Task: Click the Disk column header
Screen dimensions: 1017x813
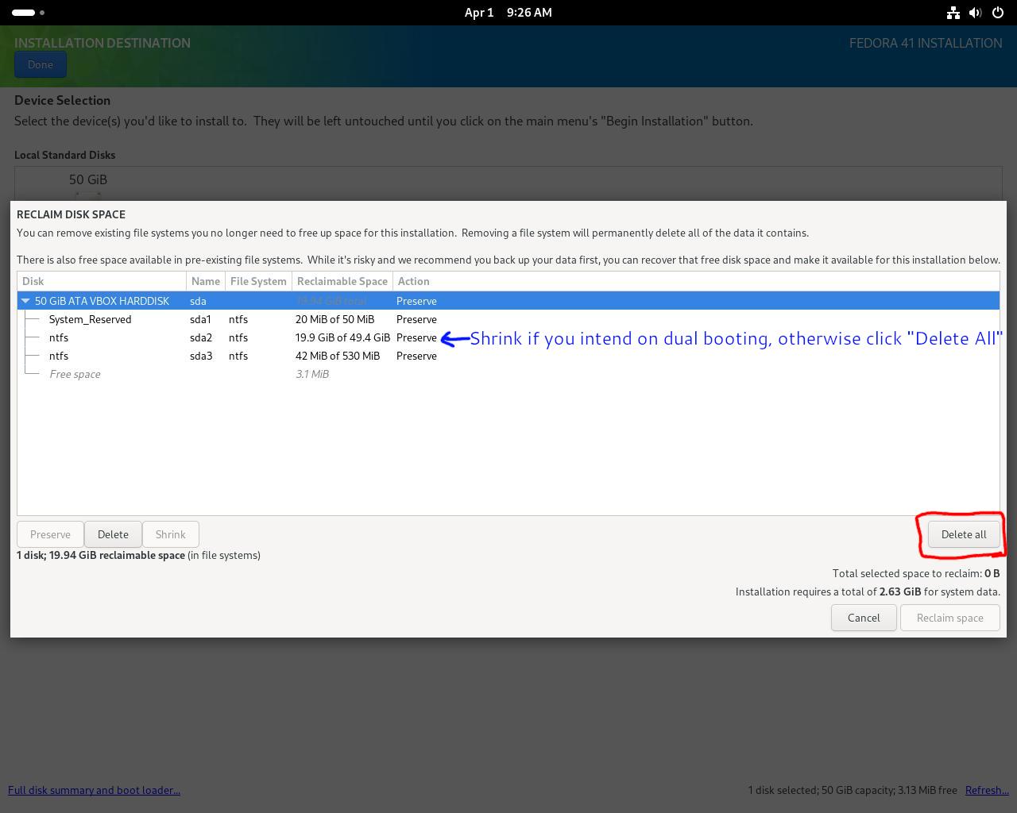Action: coord(102,281)
